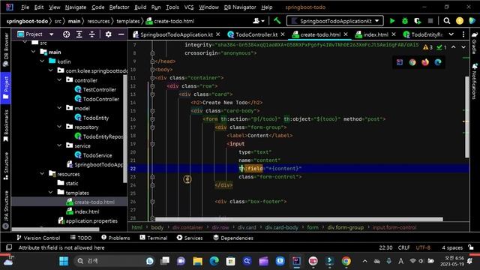Click the user account icon in toolbar
The image size is (480, 270).
[x=258, y=21]
